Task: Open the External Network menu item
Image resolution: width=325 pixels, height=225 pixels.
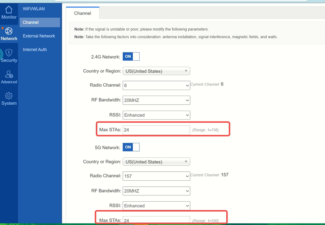Action: 39,36
